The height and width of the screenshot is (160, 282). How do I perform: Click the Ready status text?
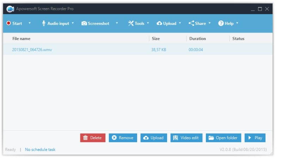pyautogui.click(x=11, y=149)
